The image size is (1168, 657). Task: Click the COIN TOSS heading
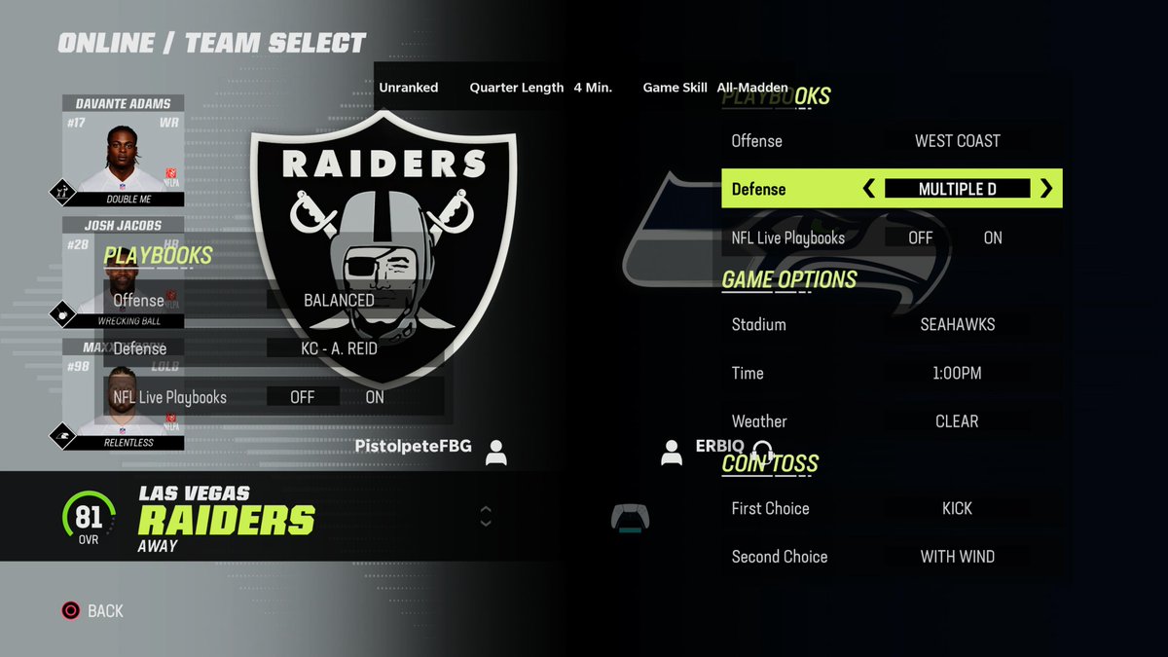[x=770, y=463]
